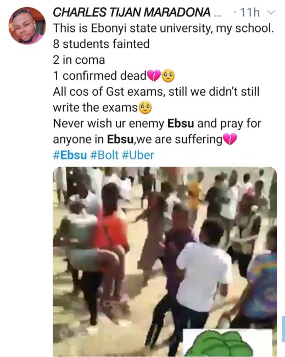Image resolution: width=285 pixels, height=357 pixels.
Task: Click broken heart emoji after 'confirmed dead'
Action: 154,76
